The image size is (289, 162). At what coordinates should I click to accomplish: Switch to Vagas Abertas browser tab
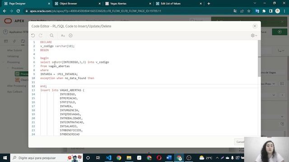click(x=127, y=4)
